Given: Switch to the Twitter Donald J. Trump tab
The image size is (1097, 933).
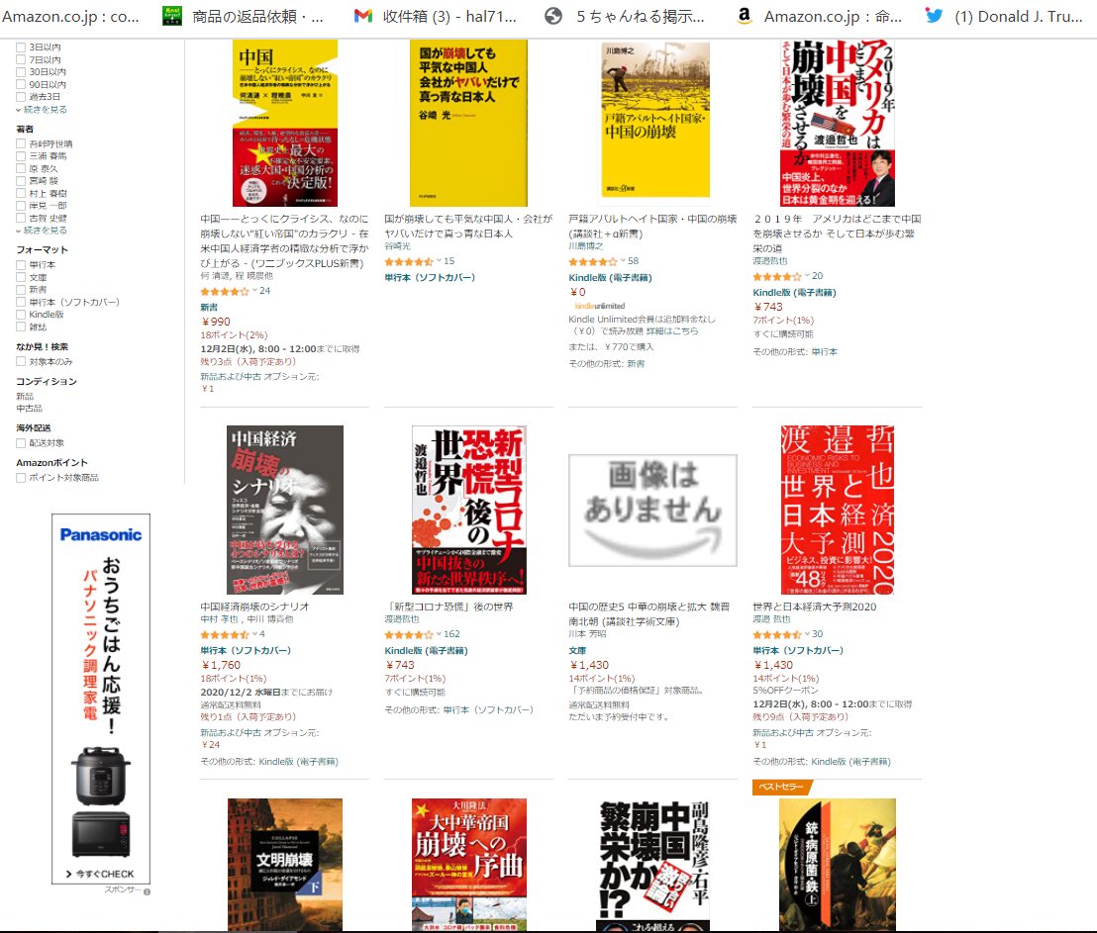Looking at the screenshot, I should pyautogui.click(x=1006, y=16).
